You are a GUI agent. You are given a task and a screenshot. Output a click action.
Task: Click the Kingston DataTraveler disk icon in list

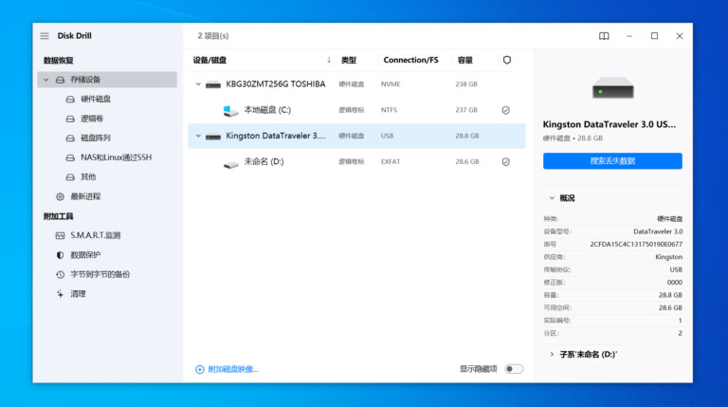[x=213, y=136]
